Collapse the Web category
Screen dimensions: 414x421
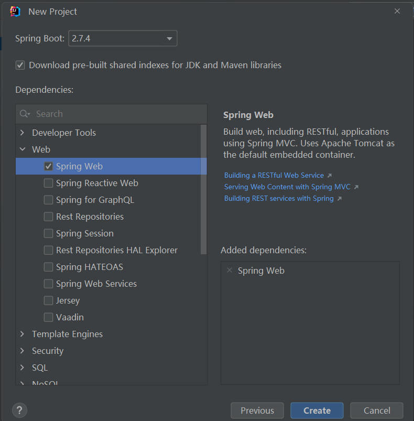(x=22, y=149)
